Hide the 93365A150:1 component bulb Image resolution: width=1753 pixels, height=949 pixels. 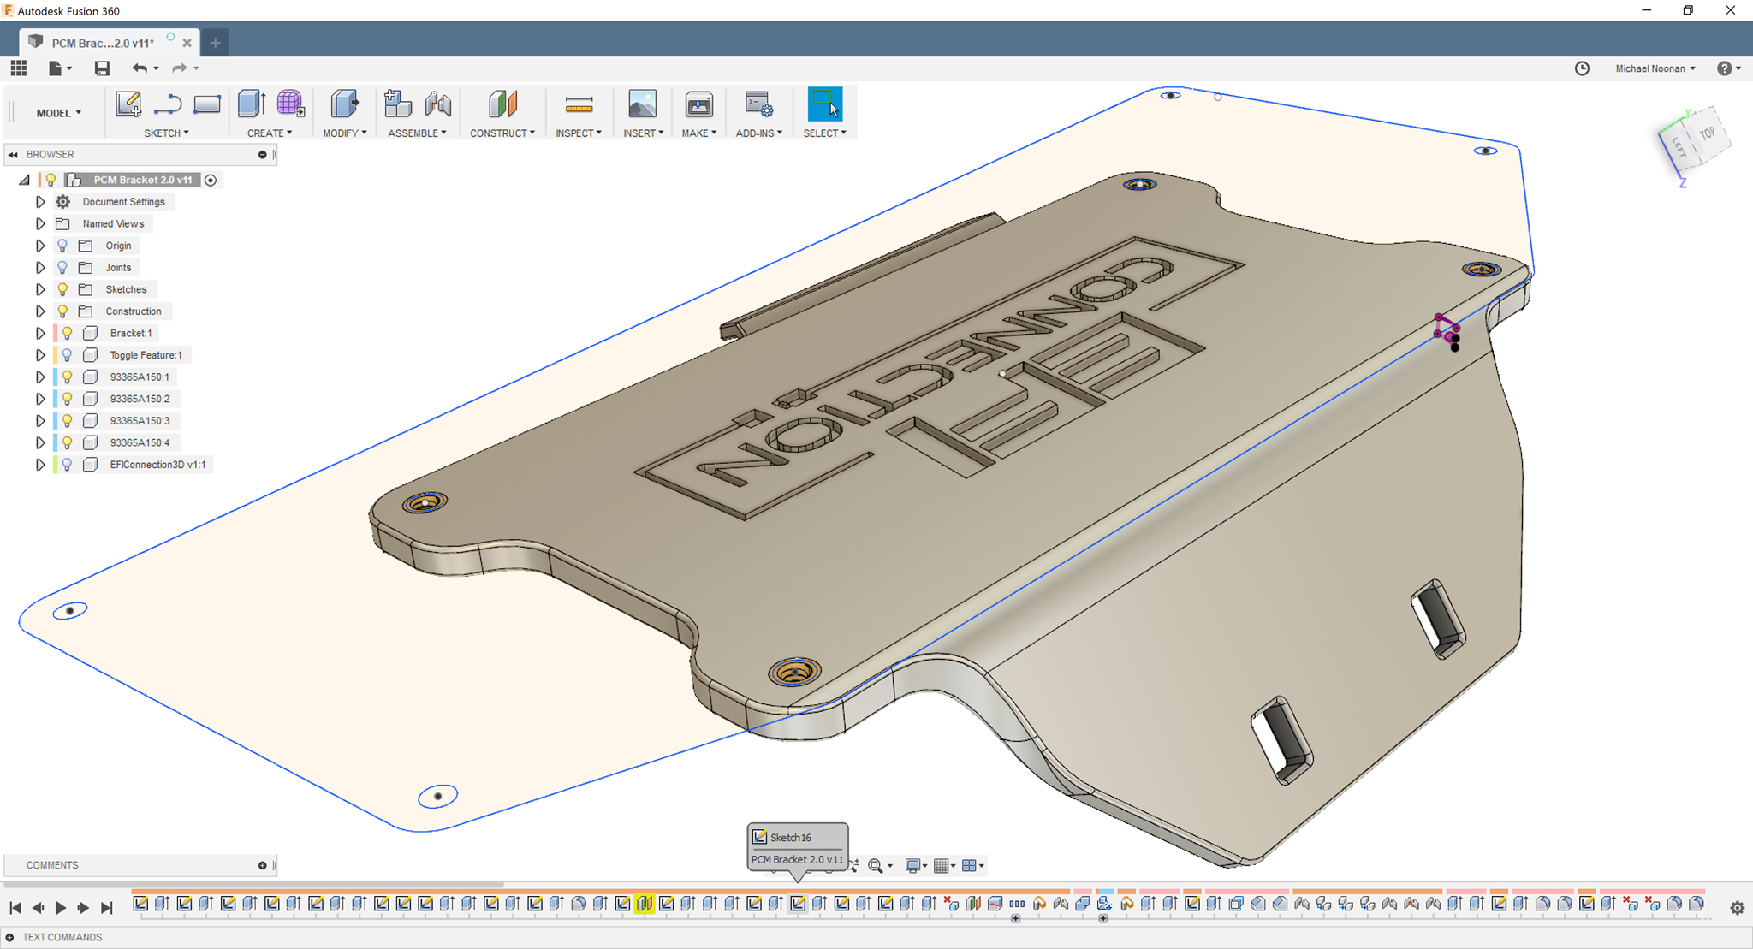[x=67, y=377]
